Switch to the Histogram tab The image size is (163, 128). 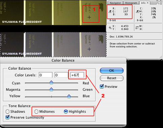(x=131, y=3)
